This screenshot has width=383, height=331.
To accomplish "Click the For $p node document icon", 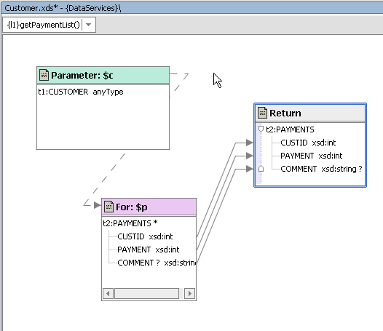I will [108, 207].
